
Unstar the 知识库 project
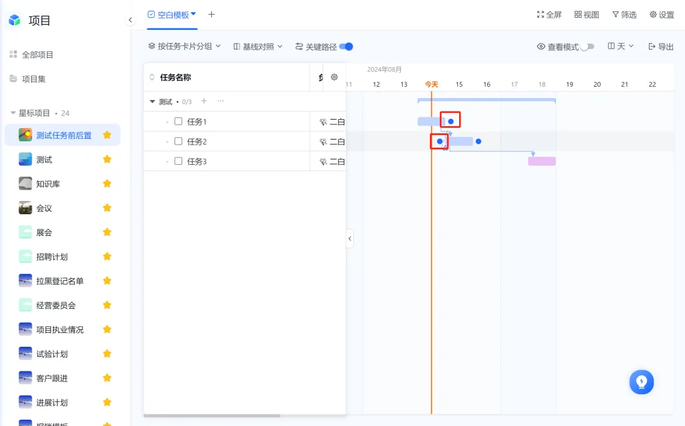tap(107, 183)
